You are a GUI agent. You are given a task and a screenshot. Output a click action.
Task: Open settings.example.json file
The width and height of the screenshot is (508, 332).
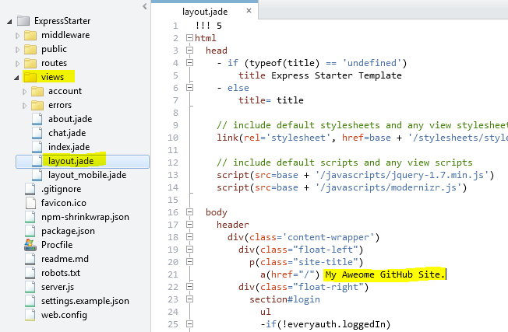click(85, 301)
